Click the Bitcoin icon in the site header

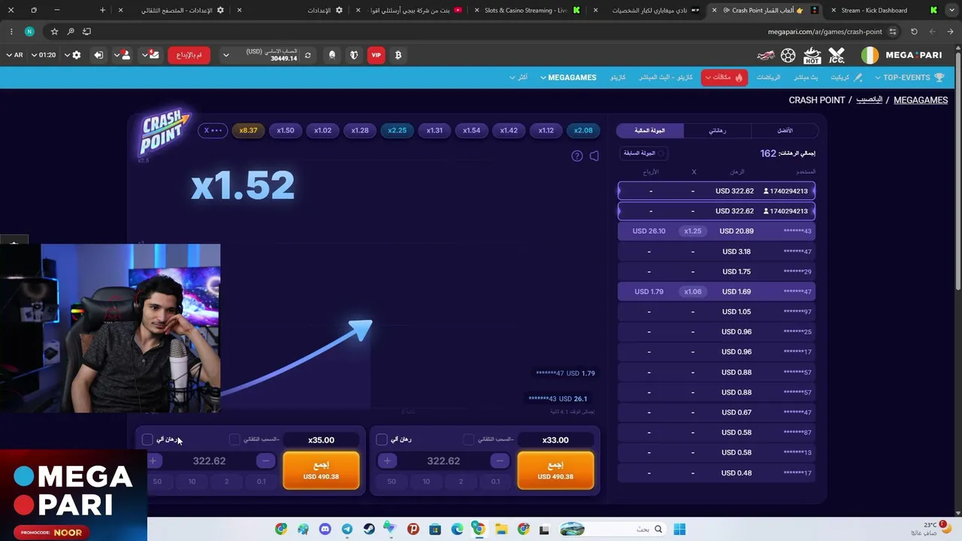point(398,55)
